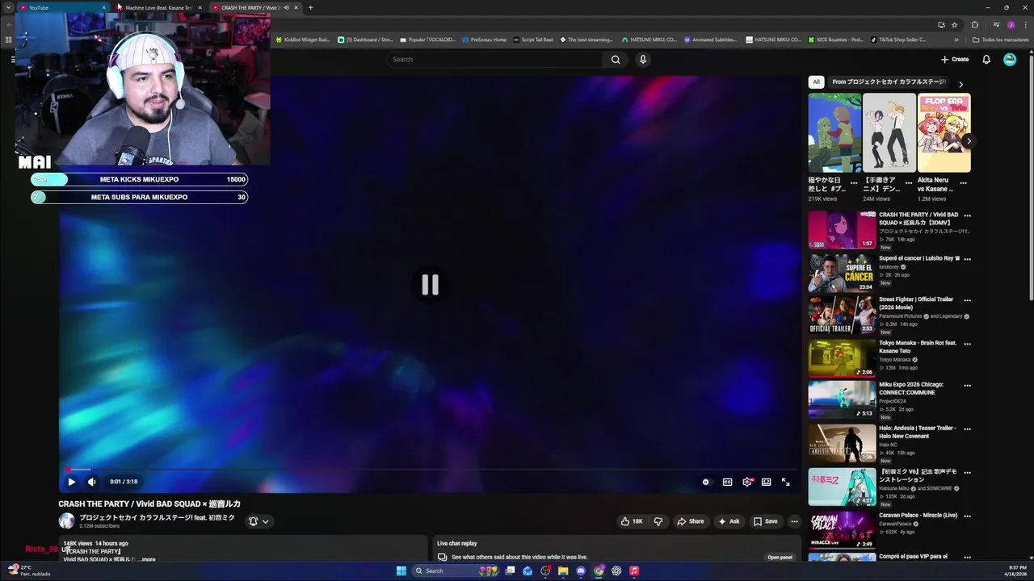
Task: Open options for Superé el cancer video
Action: (x=967, y=259)
